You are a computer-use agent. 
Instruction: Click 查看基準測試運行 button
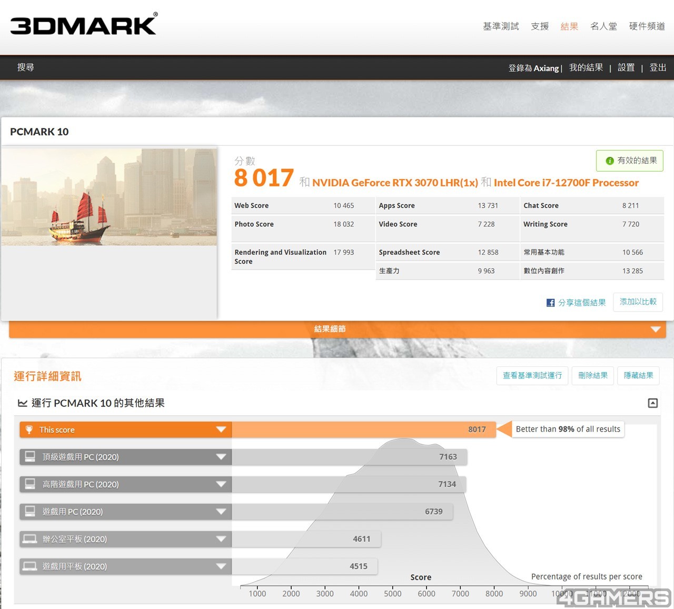(532, 375)
